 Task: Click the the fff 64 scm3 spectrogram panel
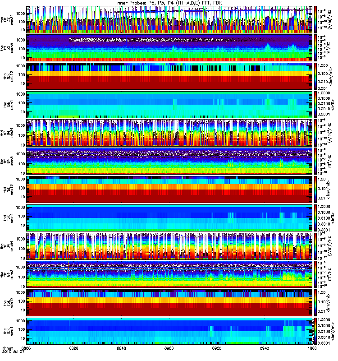pyautogui.click(x=169, y=274)
